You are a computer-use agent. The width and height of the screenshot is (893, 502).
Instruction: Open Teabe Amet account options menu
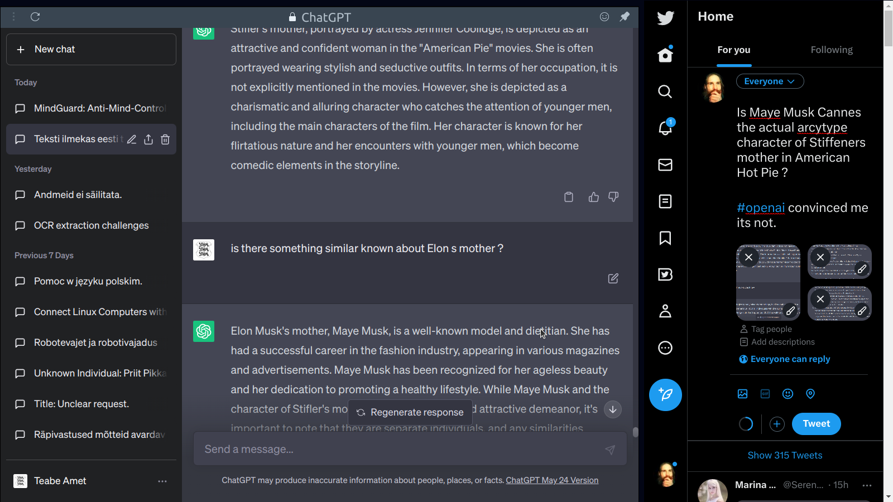point(162,481)
